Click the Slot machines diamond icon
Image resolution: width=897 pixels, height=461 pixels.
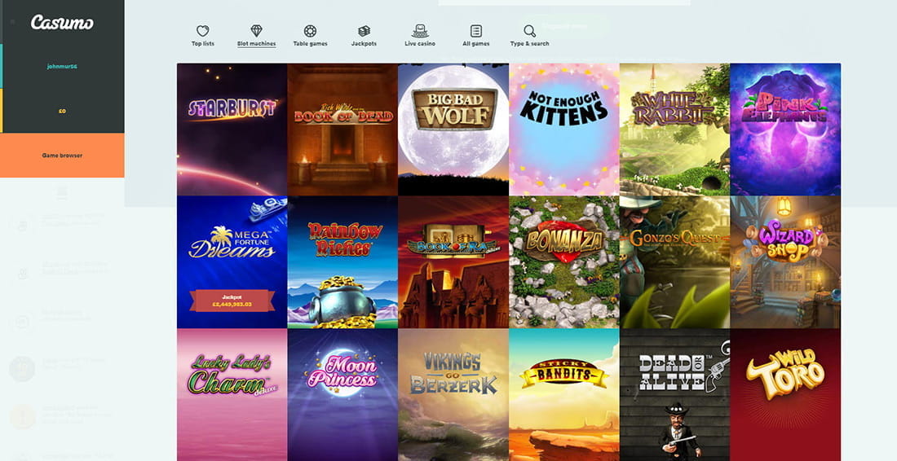[x=256, y=31]
